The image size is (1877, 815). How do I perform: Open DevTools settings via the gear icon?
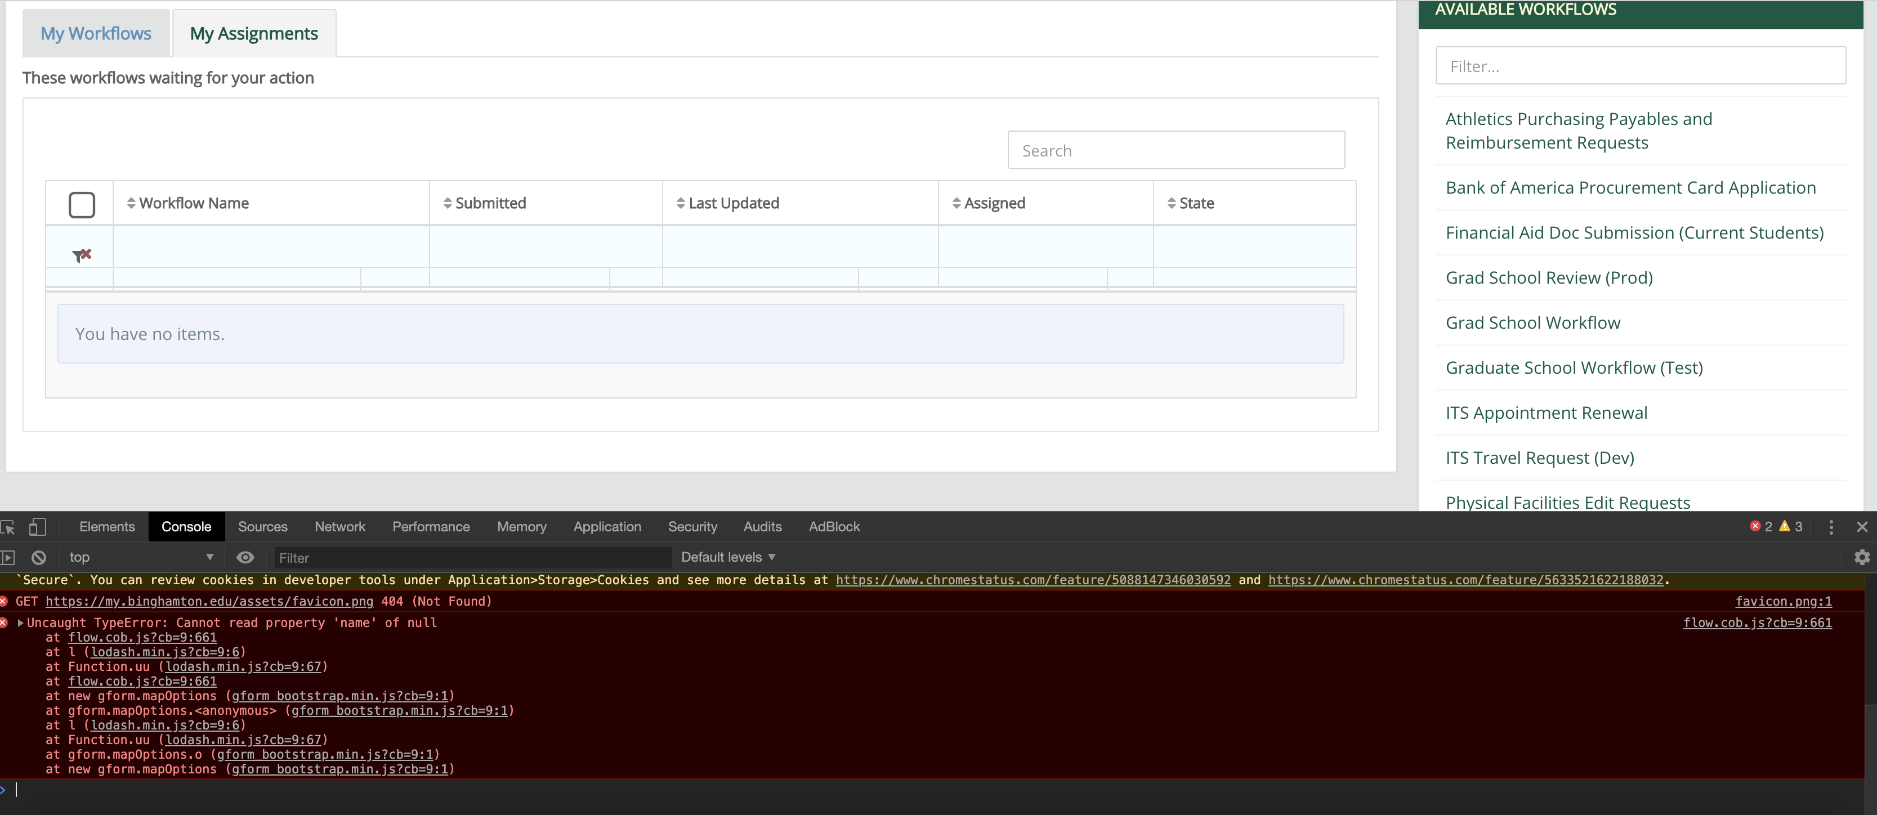(1862, 557)
